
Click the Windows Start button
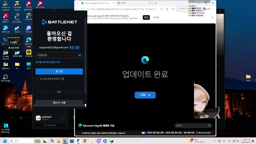point(5,141)
